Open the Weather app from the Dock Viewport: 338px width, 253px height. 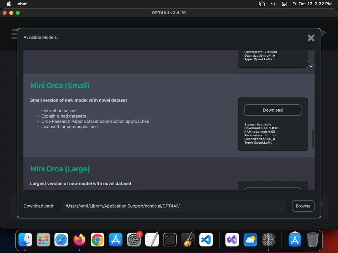pos(250,240)
